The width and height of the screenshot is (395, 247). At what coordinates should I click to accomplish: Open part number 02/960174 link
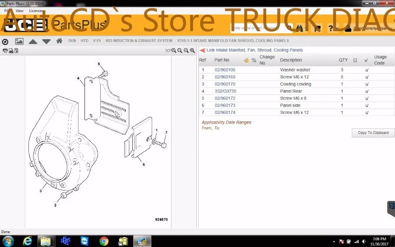point(225,112)
